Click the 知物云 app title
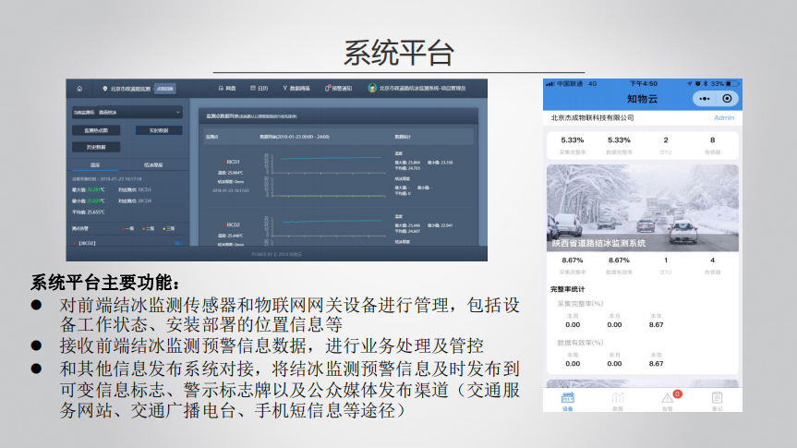 coord(643,99)
